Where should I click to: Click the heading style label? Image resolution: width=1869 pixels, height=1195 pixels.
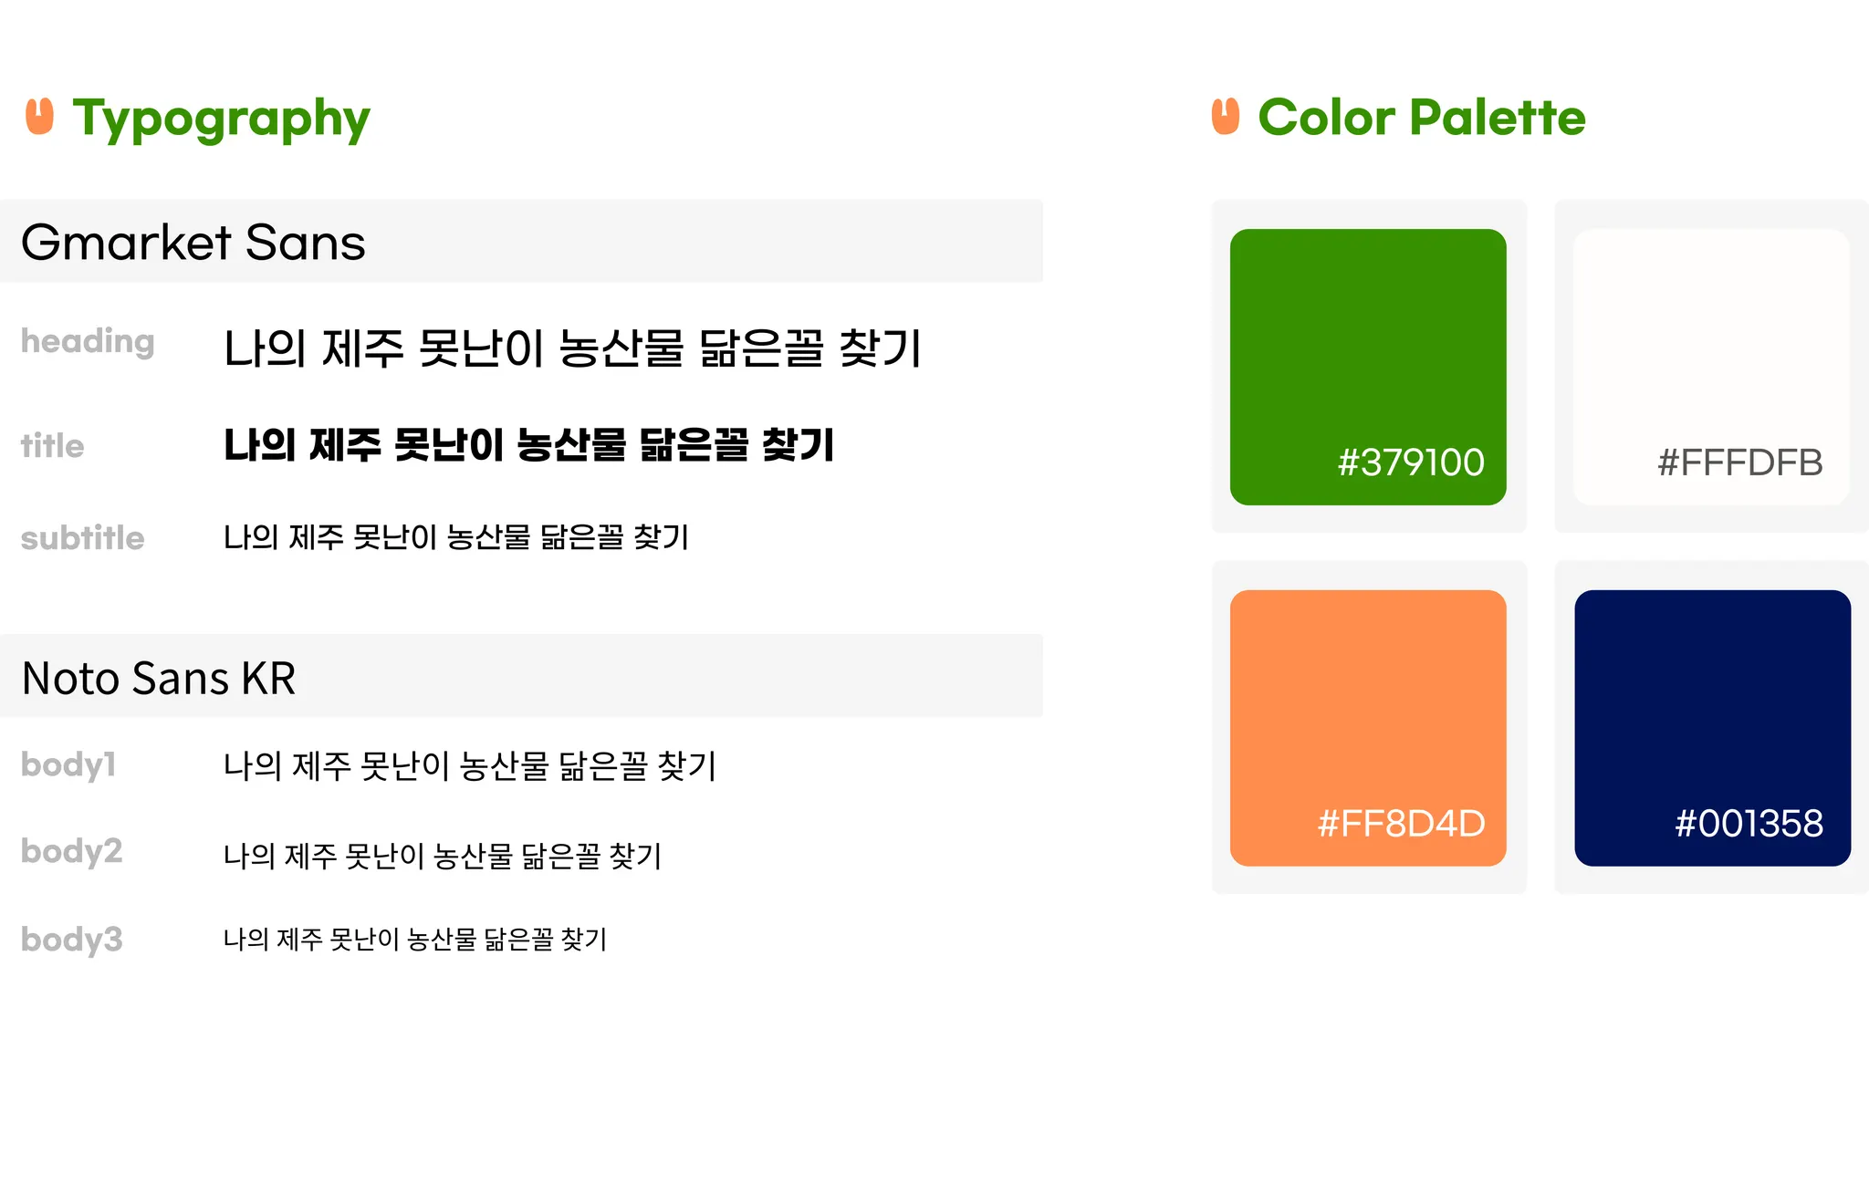(88, 342)
